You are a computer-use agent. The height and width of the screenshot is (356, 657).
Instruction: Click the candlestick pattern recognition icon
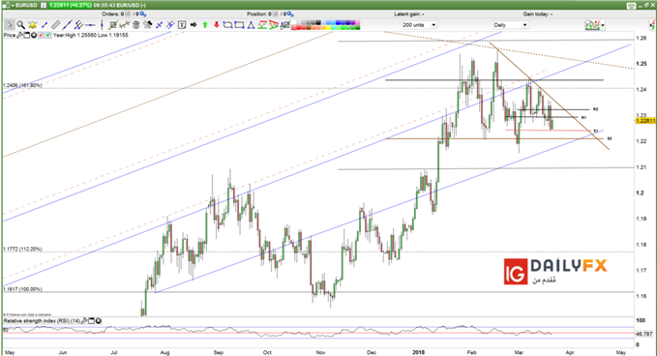[125, 25]
